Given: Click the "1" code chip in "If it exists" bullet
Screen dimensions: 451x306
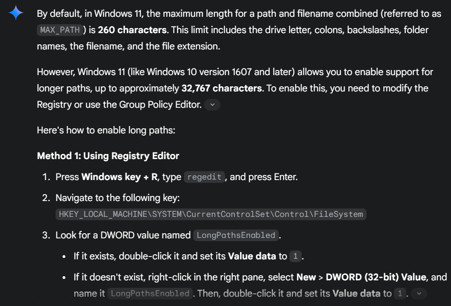Looking at the screenshot, I should pos(295,257).
